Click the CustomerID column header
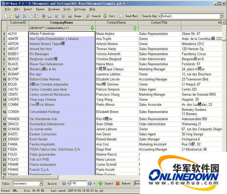The width and height of the screenshot is (227, 194). [18, 23]
